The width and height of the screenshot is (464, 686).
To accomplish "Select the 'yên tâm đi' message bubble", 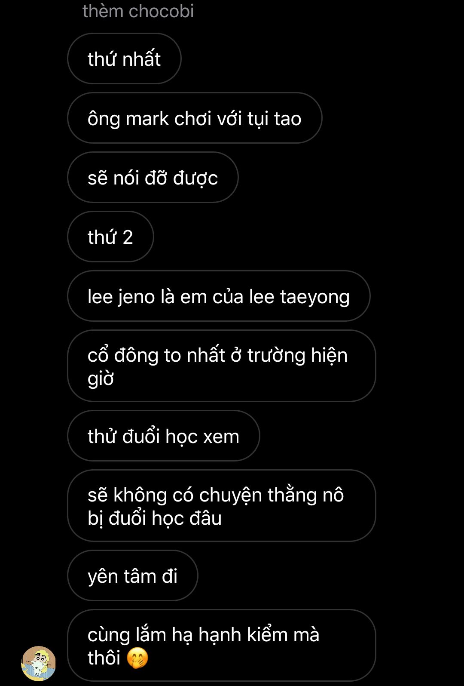I will 133,575.
